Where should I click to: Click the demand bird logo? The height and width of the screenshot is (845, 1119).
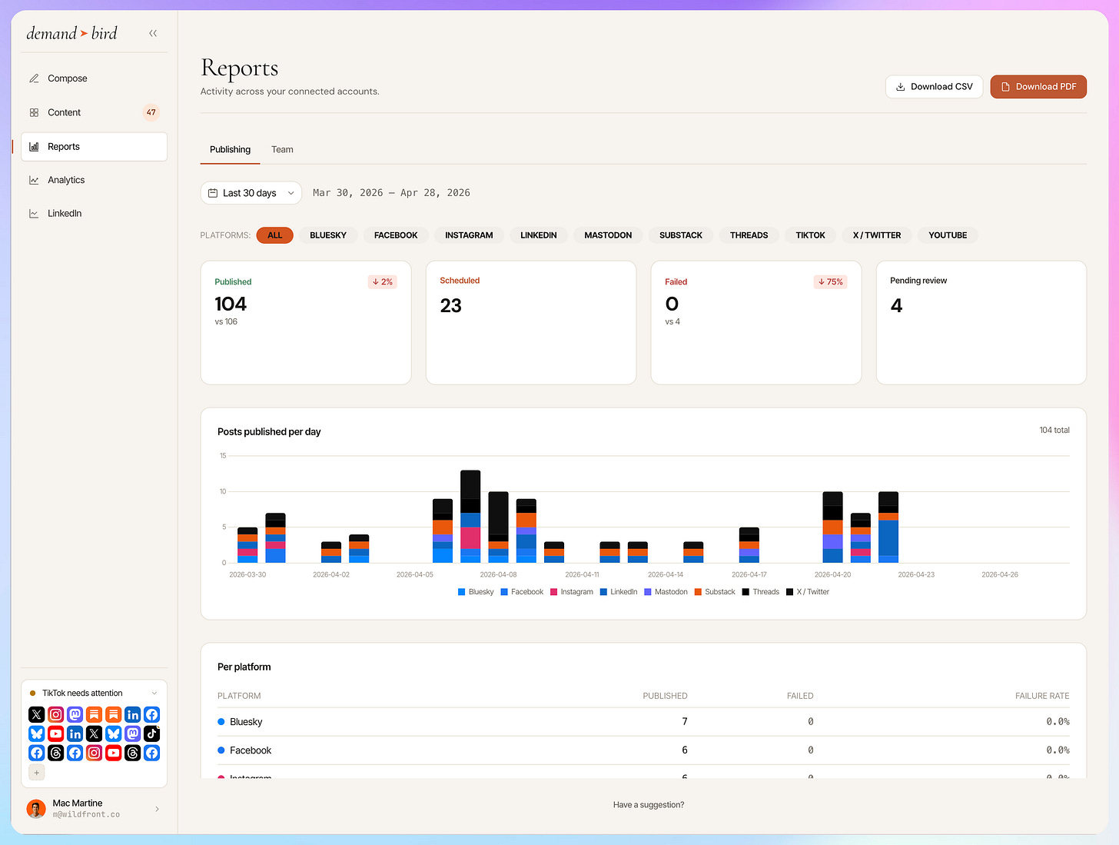[72, 33]
